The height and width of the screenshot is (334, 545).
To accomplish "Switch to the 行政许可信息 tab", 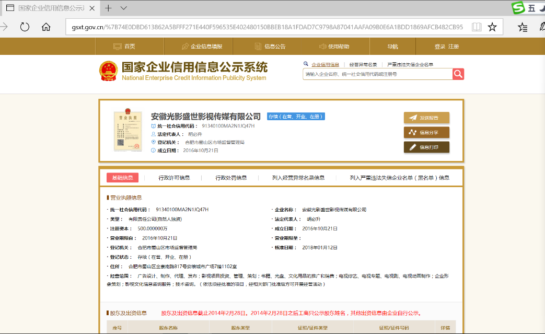I will (x=174, y=178).
